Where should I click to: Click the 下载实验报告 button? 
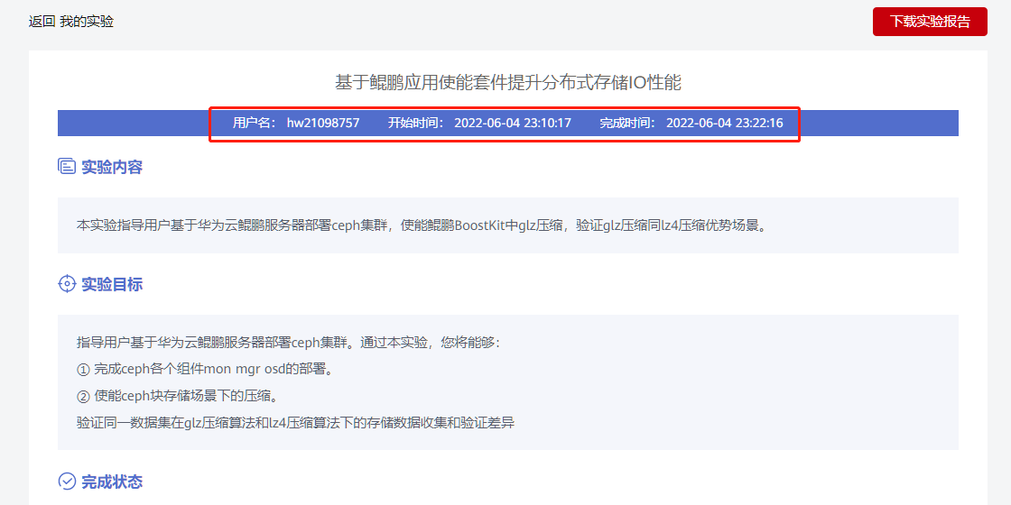[930, 22]
